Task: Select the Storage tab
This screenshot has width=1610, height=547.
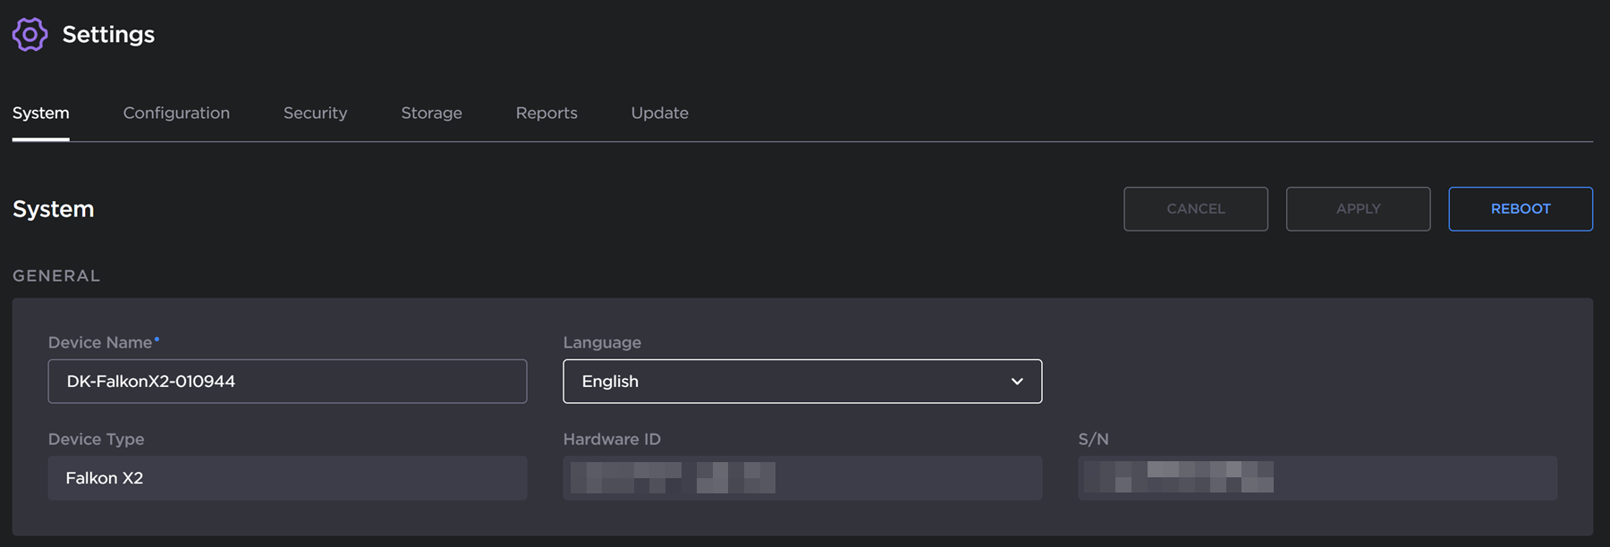Action: tap(431, 114)
